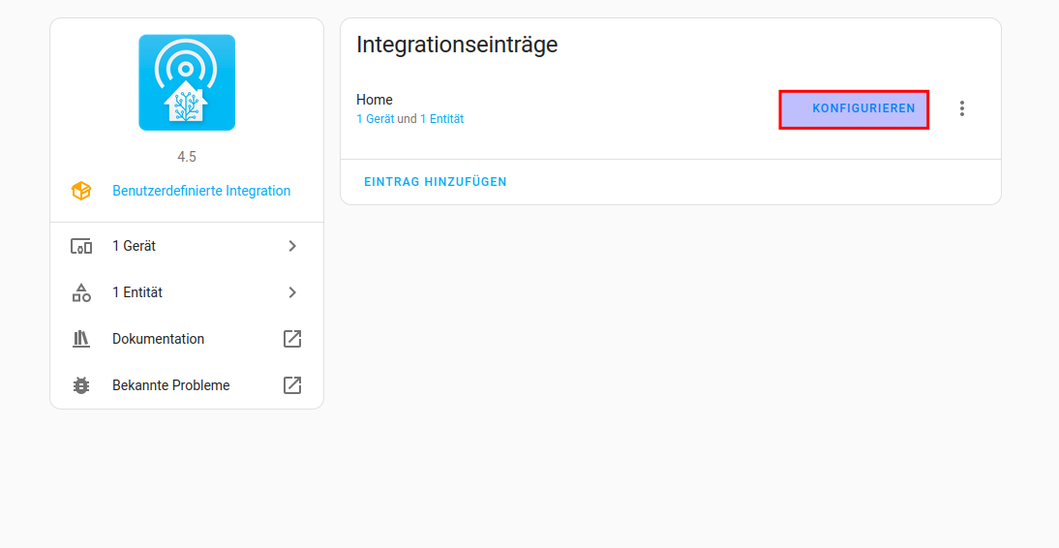
Task: Open the 1 Entität sidebar list item
Action: [x=137, y=292]
